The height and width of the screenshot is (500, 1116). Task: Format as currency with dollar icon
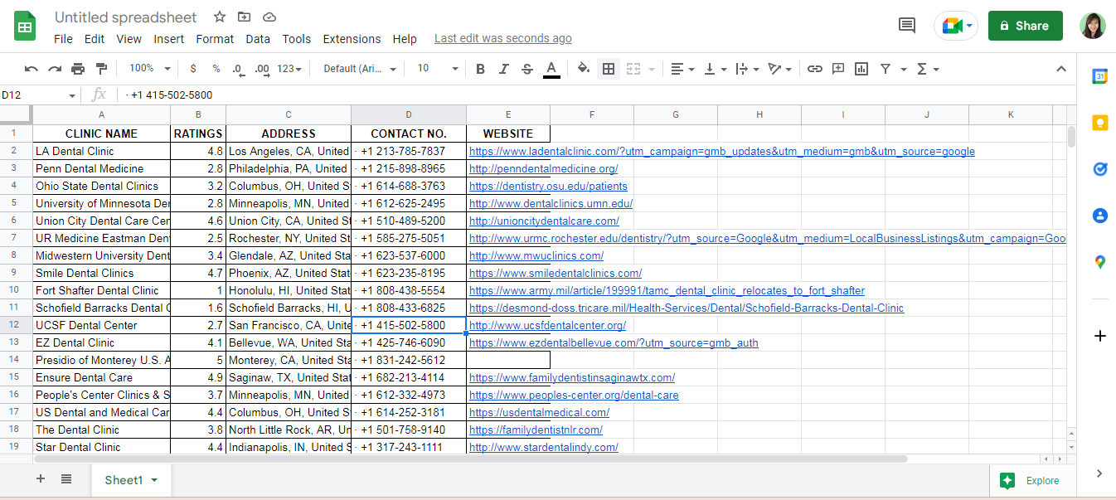(x=193, y=69)
